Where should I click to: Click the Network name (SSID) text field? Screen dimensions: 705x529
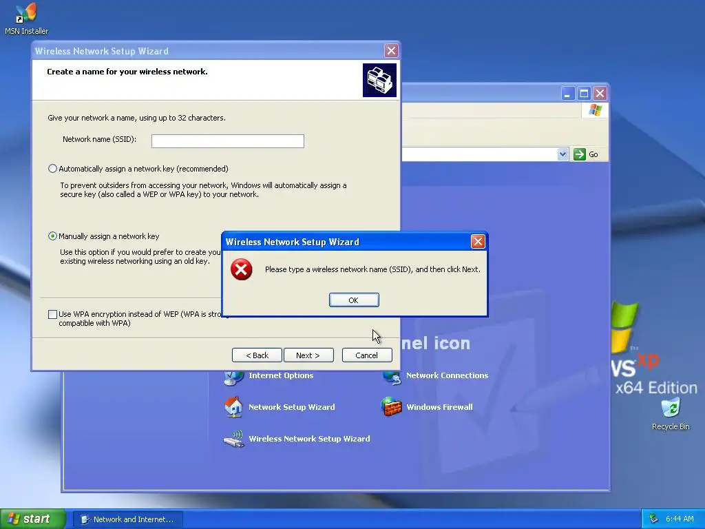(x=227, y=141)
